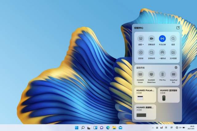
Task: Open the HUAWEI PixLab printer card
Action: pos(145,95)
